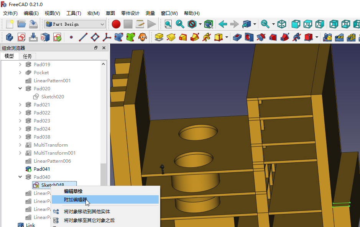Click the Create sketch icon
The width and height of the screenshot is (360, 227).
click(21, 37)
